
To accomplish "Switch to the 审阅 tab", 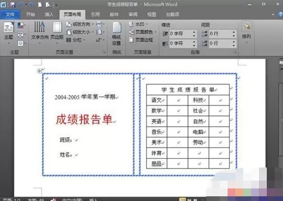I will pyautogui.click(x=133, y=14).
